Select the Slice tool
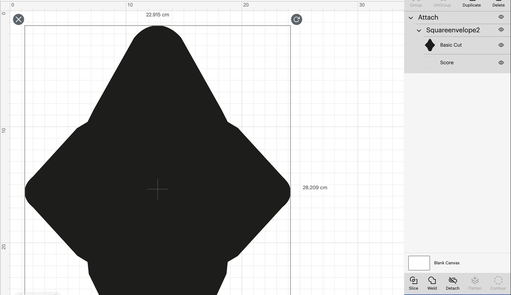Screen dimensions: 511x295 point(413,282)
